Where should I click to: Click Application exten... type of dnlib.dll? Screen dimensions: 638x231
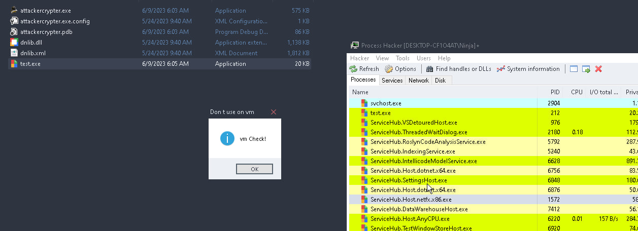(242, 43)
